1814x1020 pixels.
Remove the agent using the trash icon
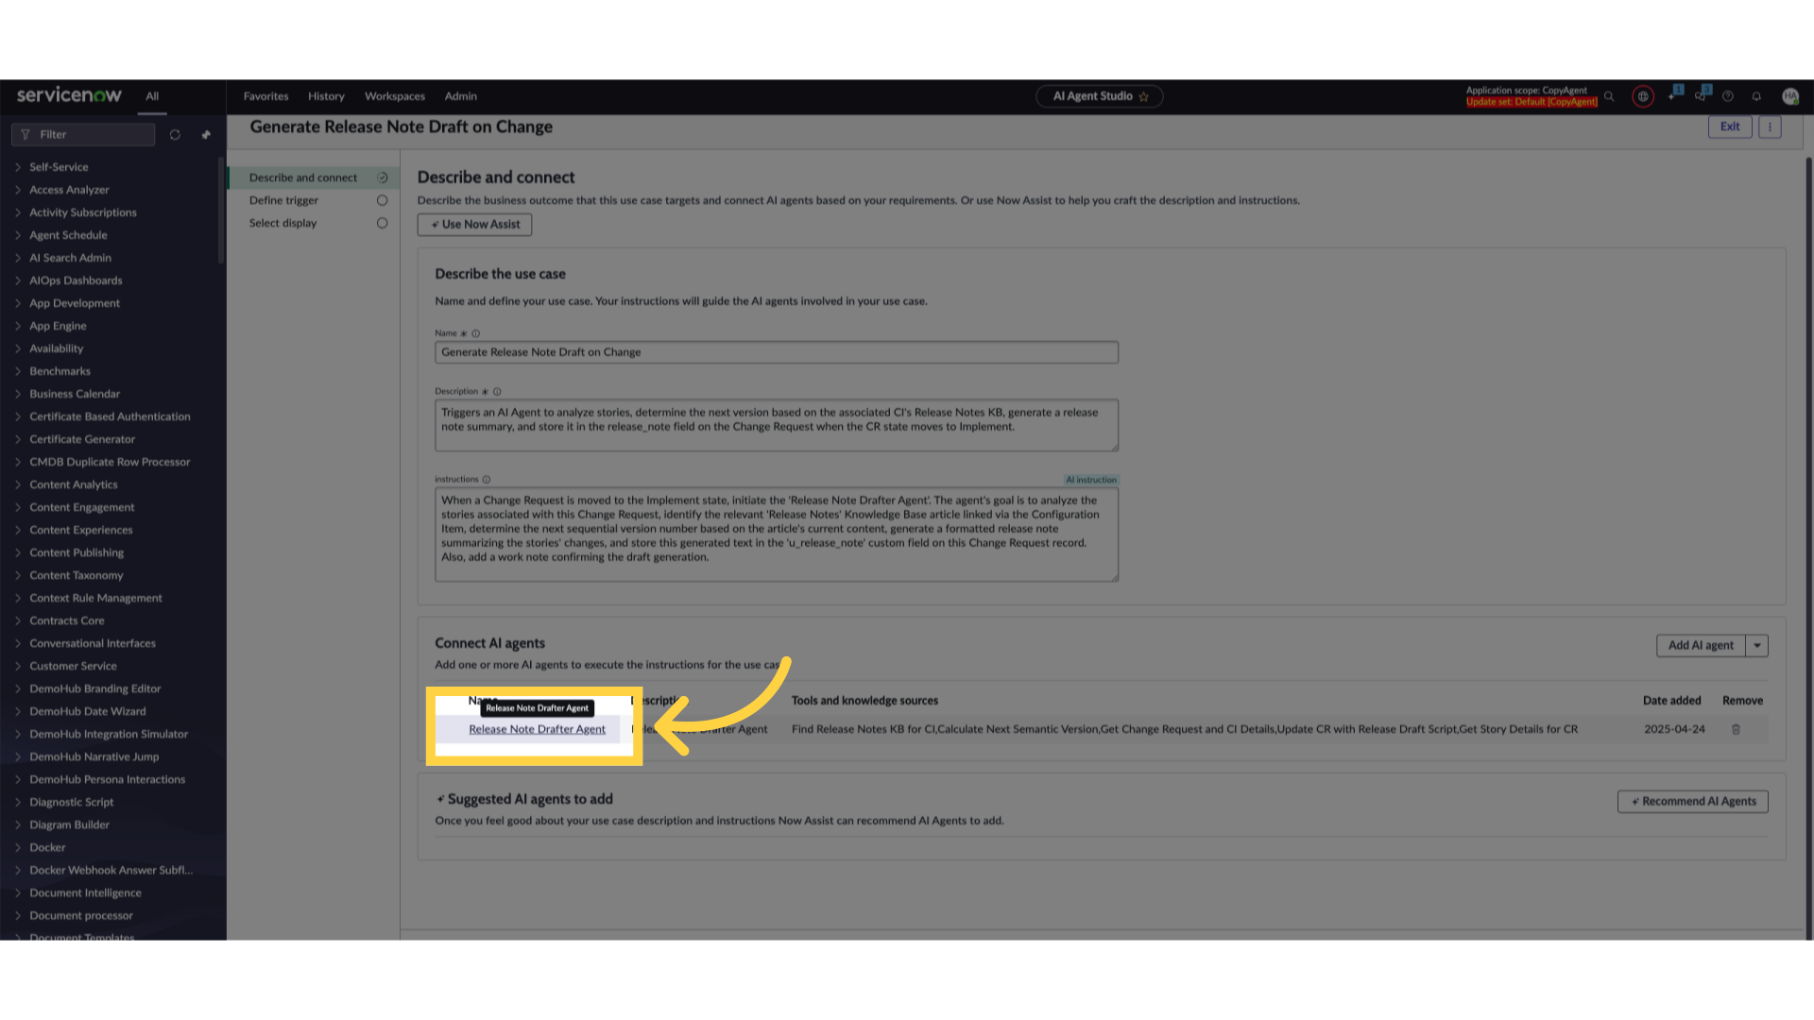coord(1736,729)
